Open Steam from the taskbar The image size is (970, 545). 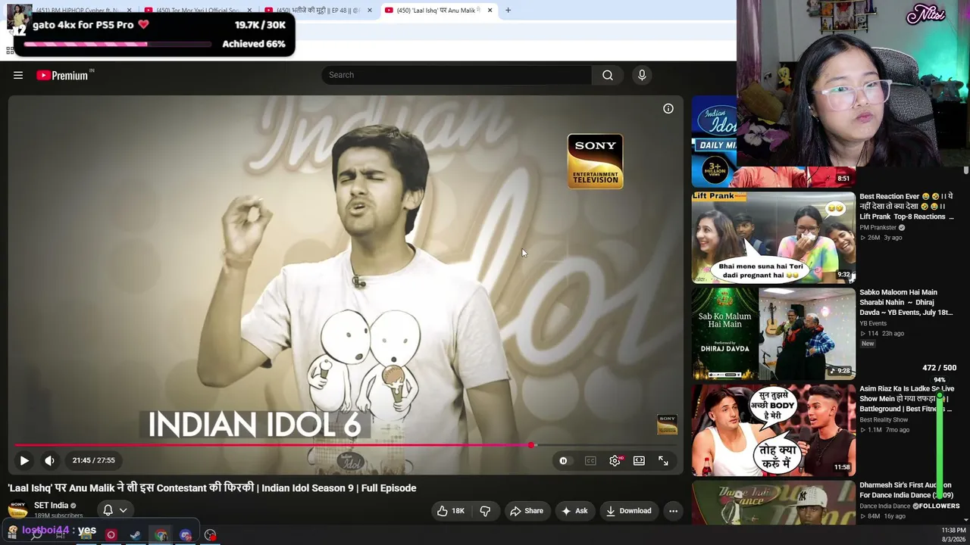coord(135,535)
